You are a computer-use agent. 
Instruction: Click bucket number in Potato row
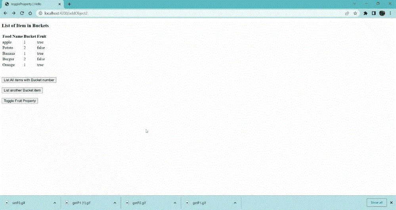(25, 48)
